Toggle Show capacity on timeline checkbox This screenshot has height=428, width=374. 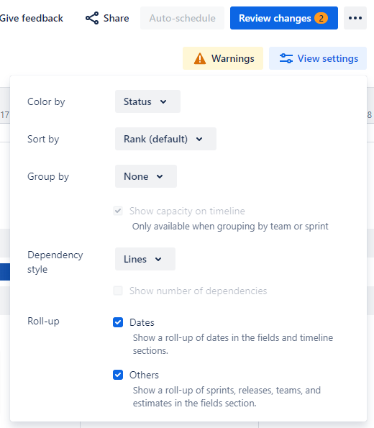click(x=118, y=211)
